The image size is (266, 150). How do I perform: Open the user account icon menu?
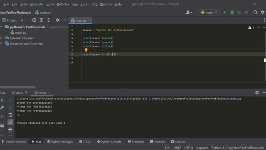click(189, 12)
